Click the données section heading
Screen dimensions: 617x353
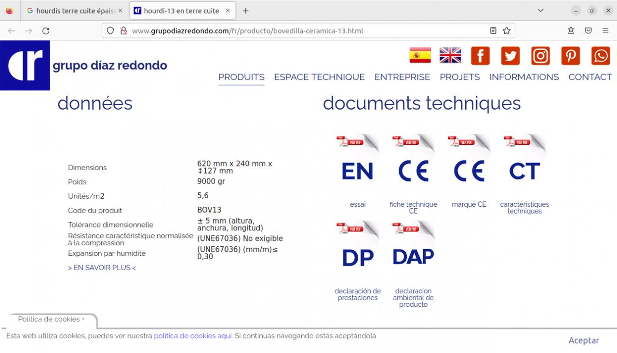pyautogui.click(x=95, y=103)
